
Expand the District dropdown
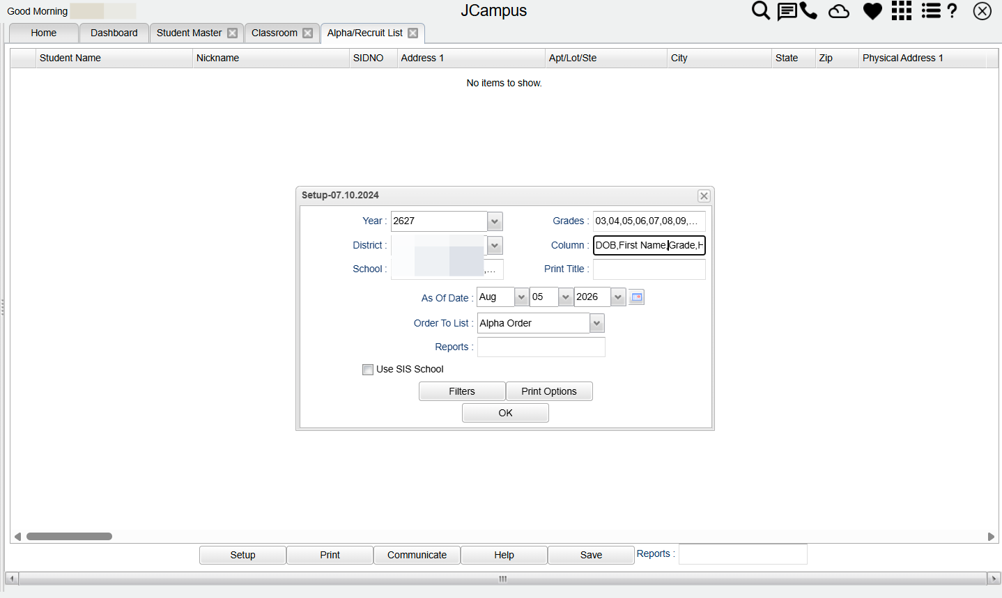click(x=495, y=245)
